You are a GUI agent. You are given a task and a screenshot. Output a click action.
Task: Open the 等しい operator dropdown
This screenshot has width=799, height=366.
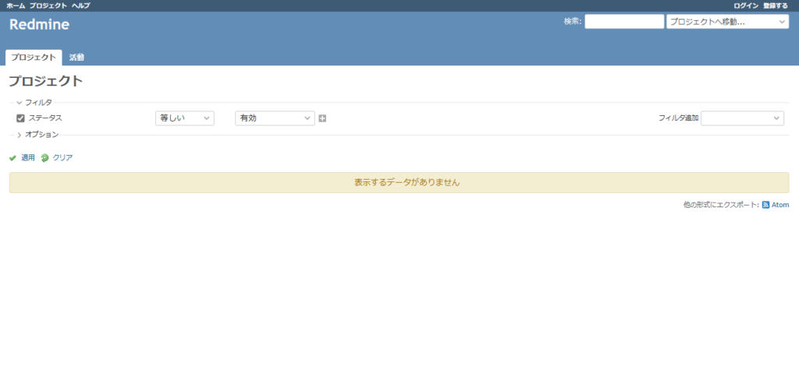click(x=184, y=118)
